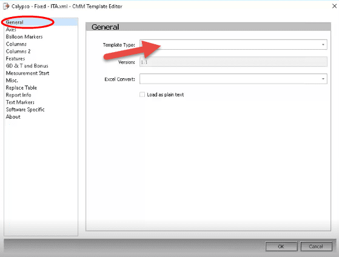This screenshot has width=339, height=257.
Task: Open the Axes settings page
Action: 11,30
